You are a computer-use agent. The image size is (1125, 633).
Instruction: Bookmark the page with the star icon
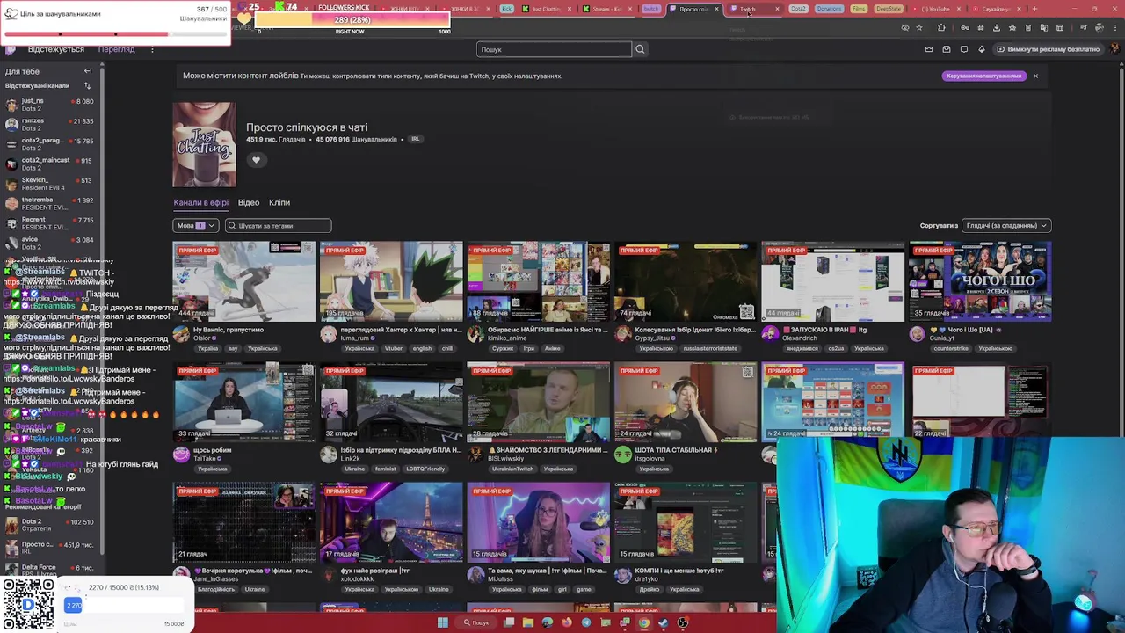919,27
